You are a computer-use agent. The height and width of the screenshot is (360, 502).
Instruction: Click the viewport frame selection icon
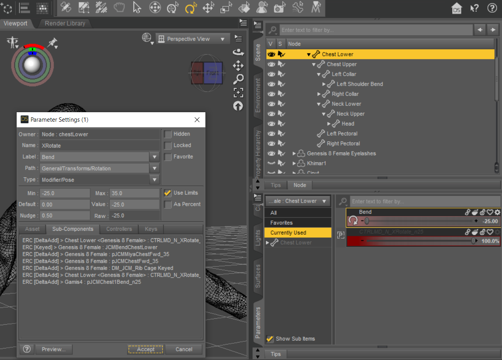tap(238, 92)
